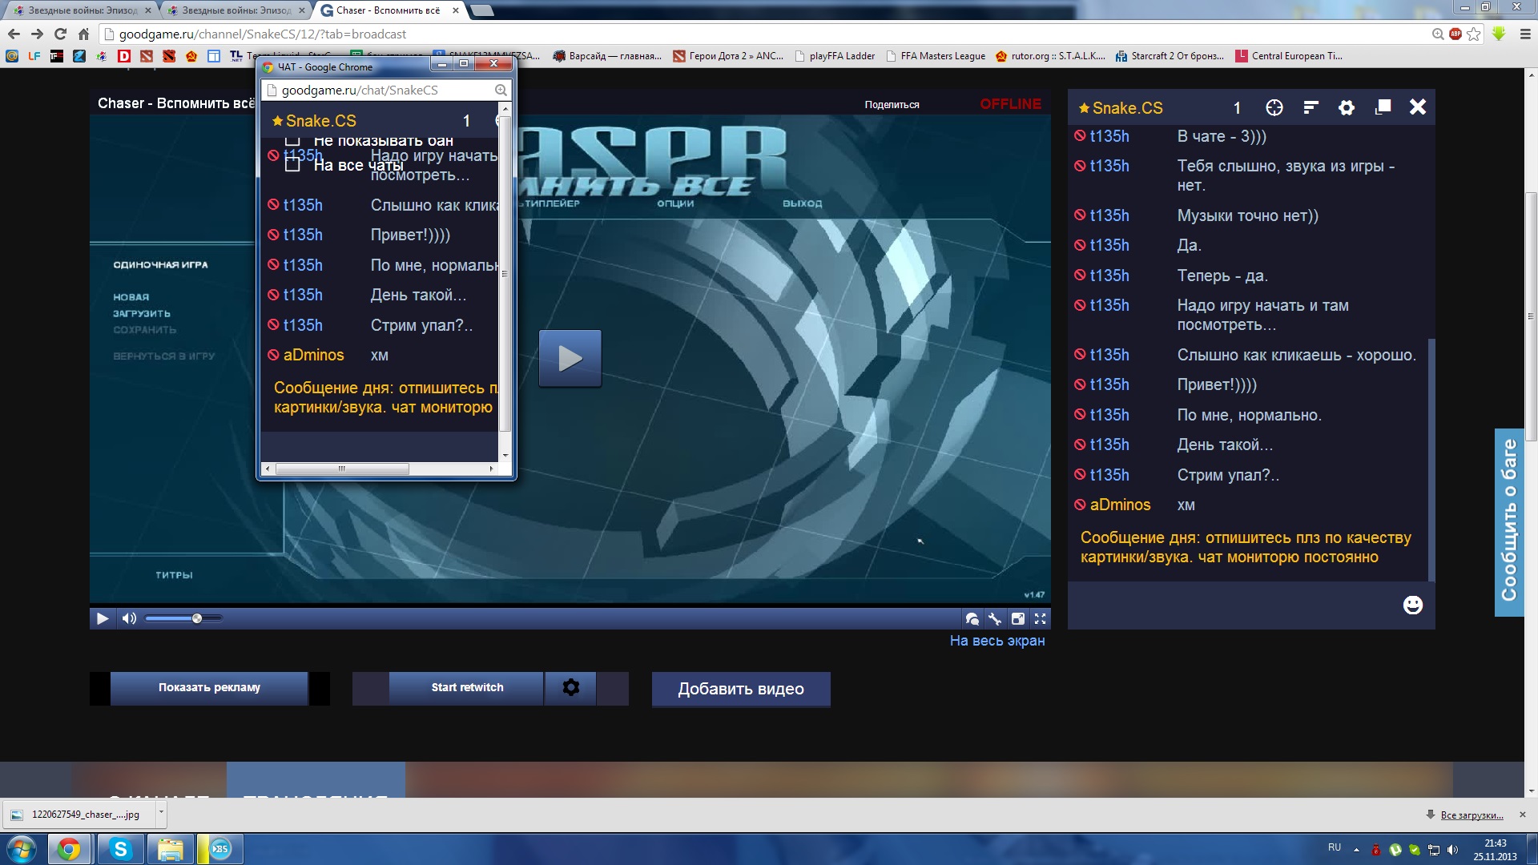Switch to 'Chaser - Вспомнить всё' browser tab

tap(389, 10)
